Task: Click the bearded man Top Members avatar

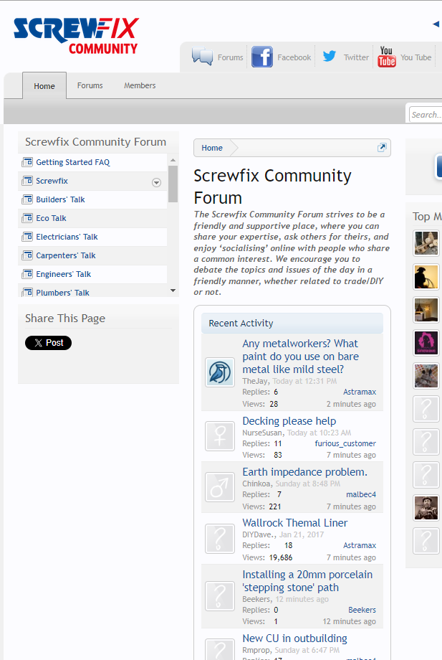Action: pos(426,508)
